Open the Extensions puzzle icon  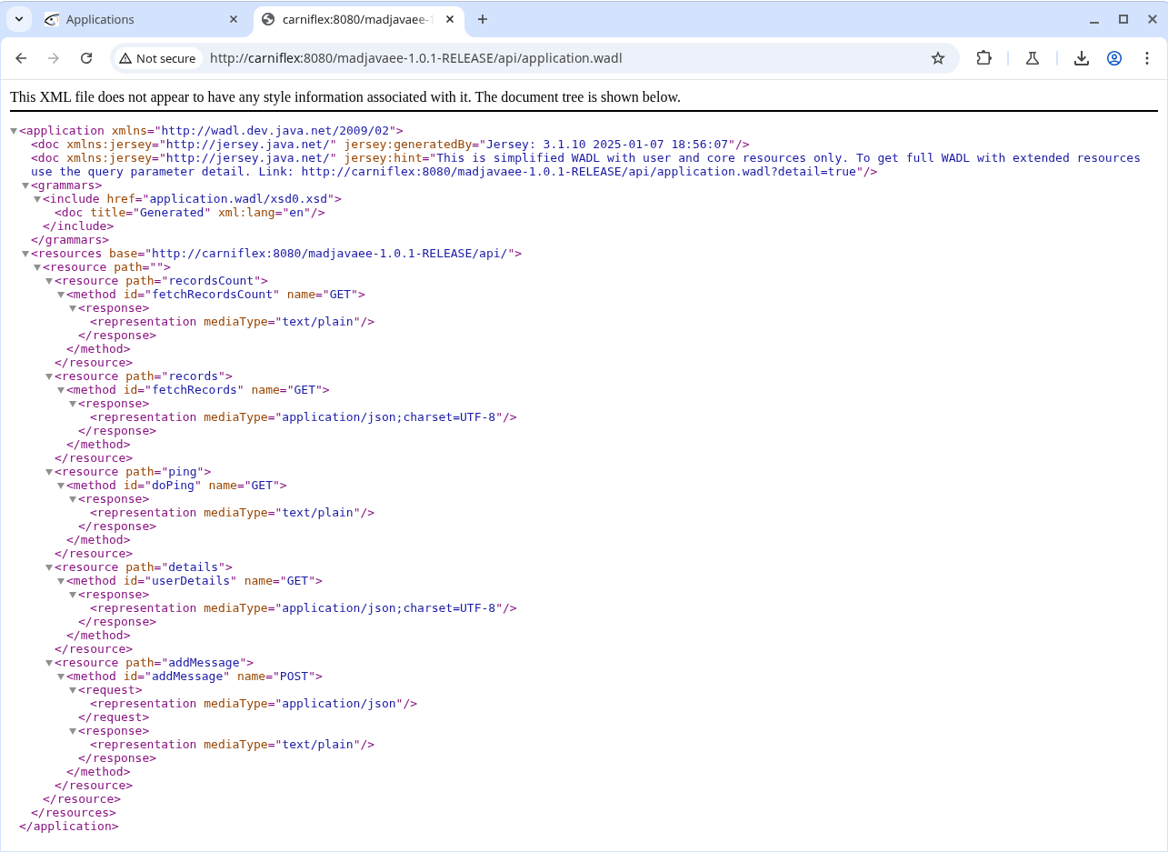[983, 58]
